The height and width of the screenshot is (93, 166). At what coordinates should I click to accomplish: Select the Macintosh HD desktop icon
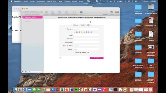pyautogui.click(x=151, y=7)
